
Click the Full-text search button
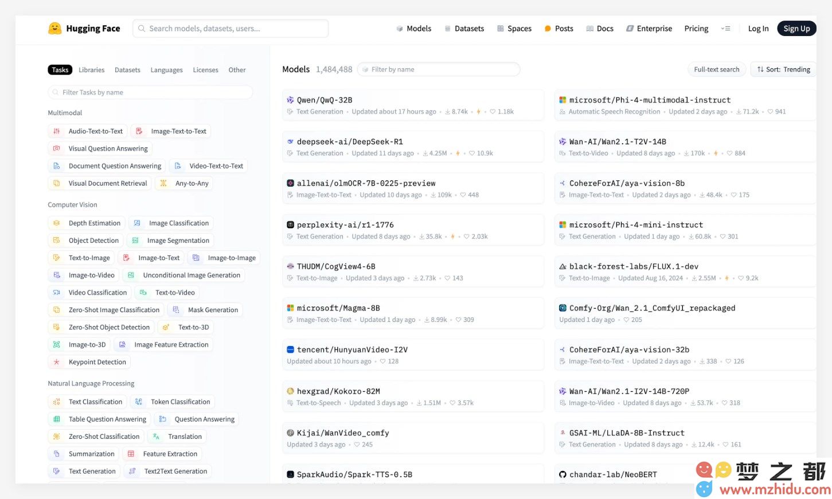(716, 69)
